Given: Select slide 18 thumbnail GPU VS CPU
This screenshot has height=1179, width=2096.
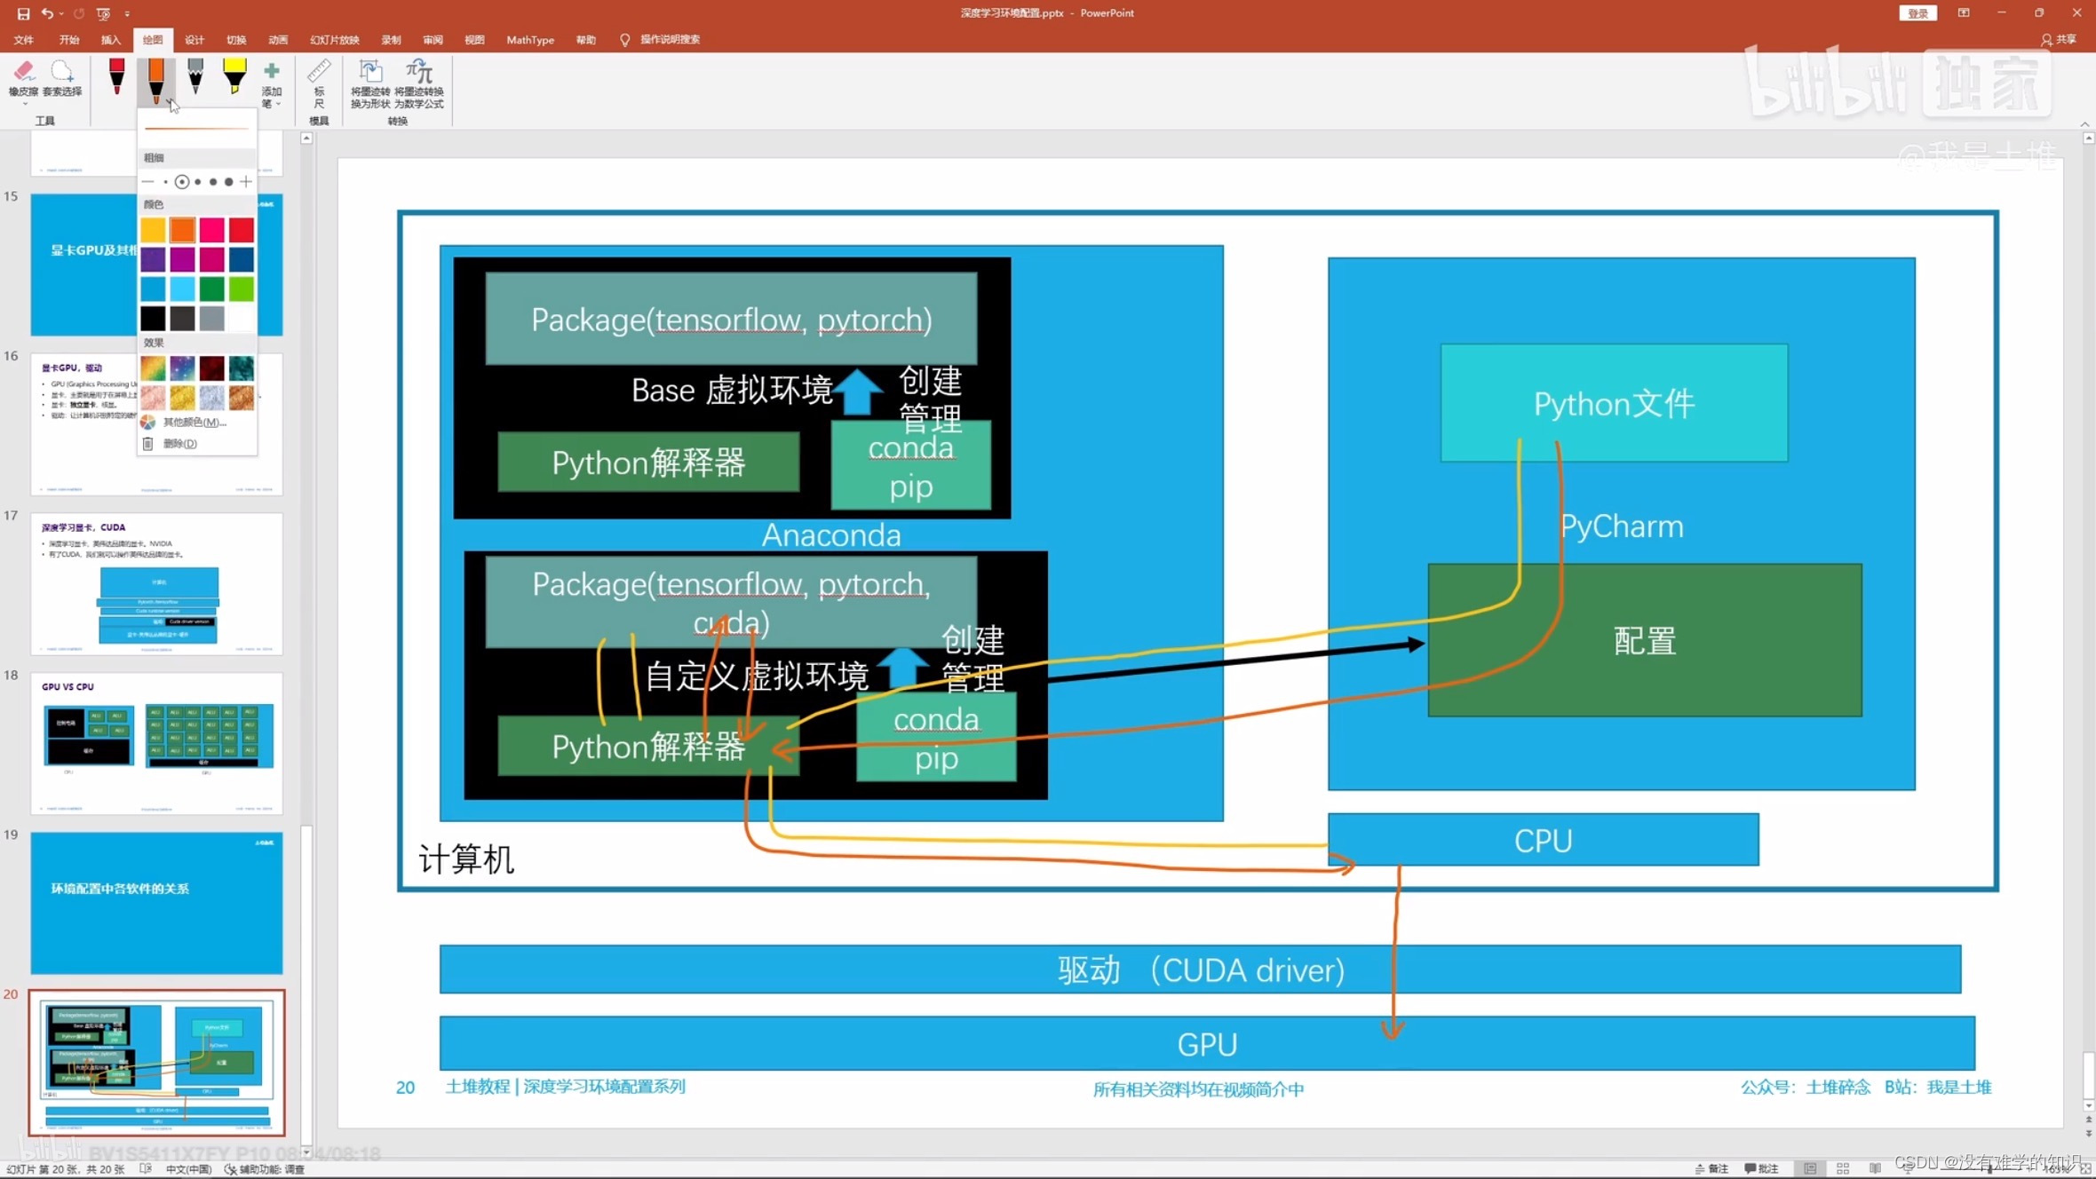Looking at the screenshot, I should click(x=157, y=743).
